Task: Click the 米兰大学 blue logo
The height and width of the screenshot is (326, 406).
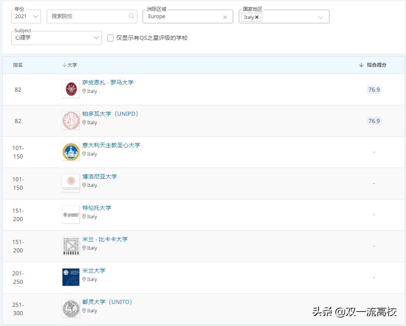Action: (71, 277)
